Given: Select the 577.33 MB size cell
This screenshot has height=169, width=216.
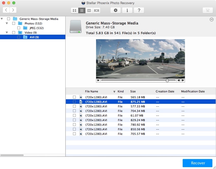Looking at the screenshot, I should coord(138,106).
